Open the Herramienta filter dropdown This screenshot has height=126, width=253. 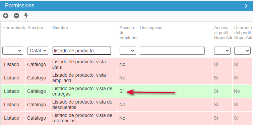point(13,51)
